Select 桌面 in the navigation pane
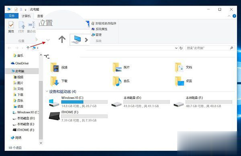 (x=18, y=106)
